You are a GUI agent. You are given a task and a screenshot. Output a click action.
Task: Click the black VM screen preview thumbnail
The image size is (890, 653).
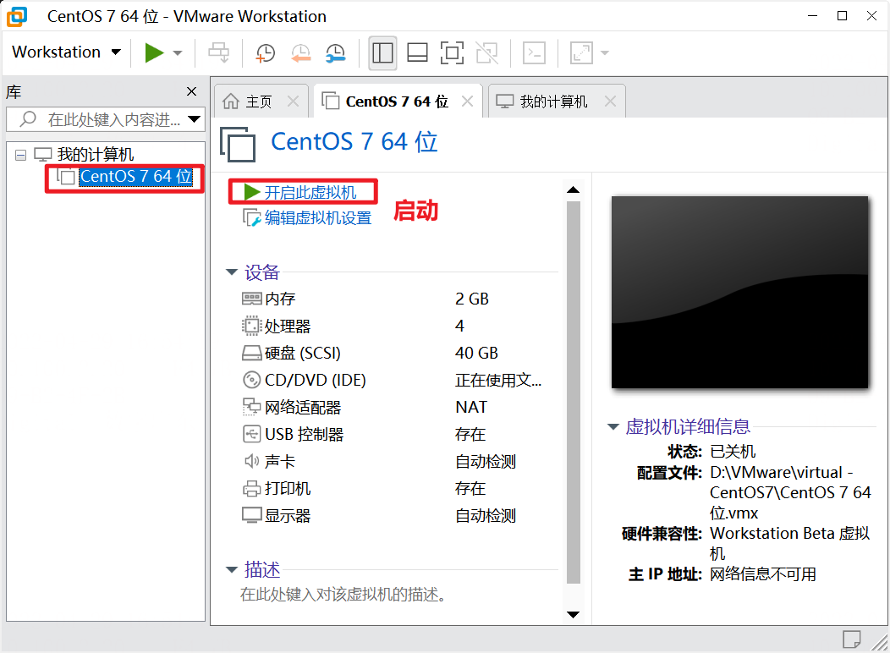pos(739,292)
